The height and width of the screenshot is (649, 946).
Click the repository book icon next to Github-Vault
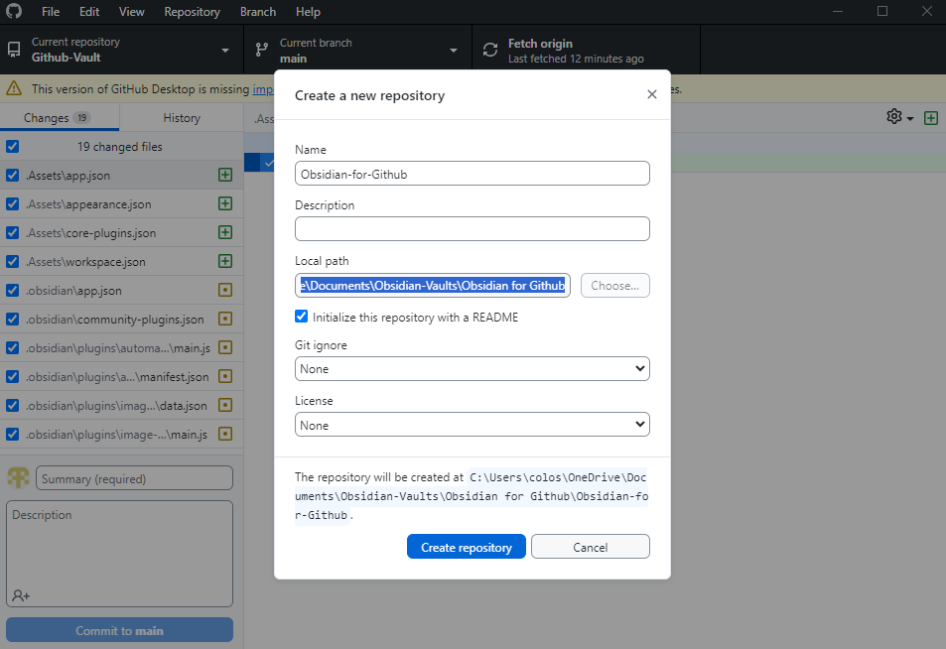[14, 49]
